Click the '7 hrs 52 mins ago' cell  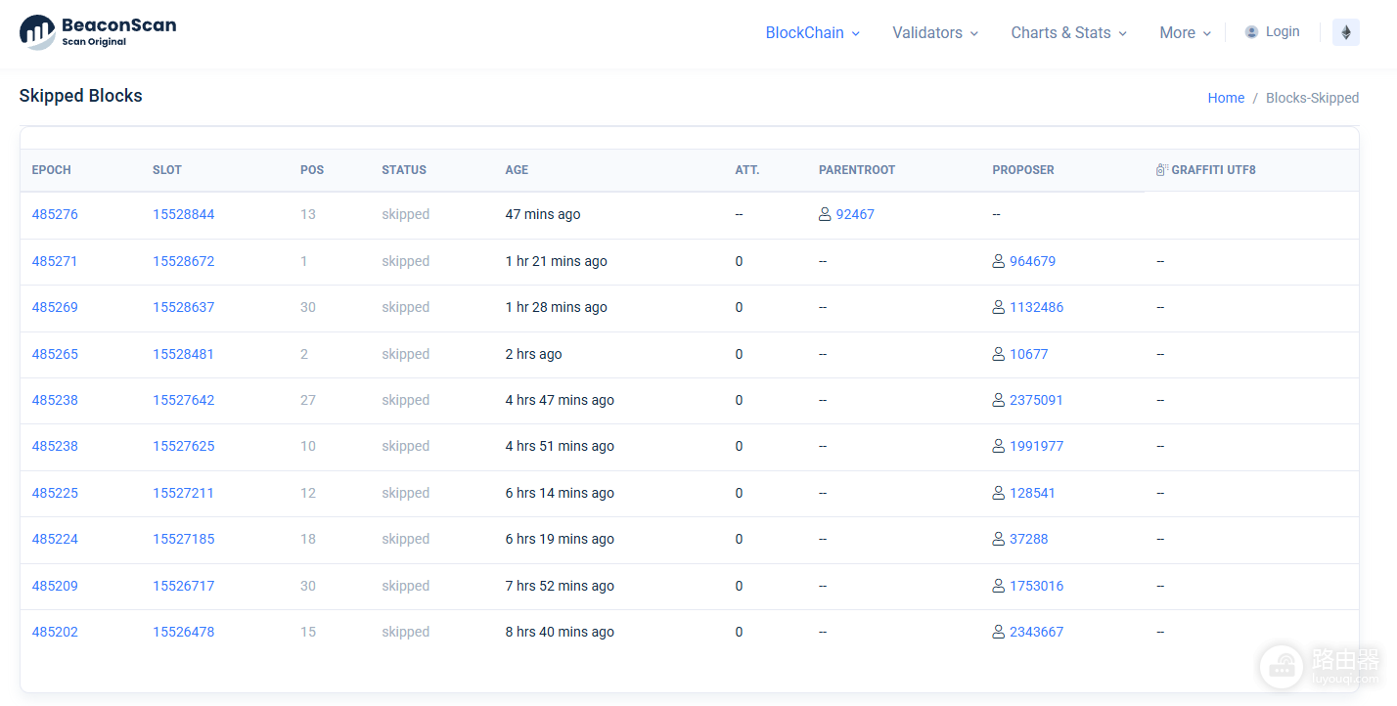(x=560, y=586)
